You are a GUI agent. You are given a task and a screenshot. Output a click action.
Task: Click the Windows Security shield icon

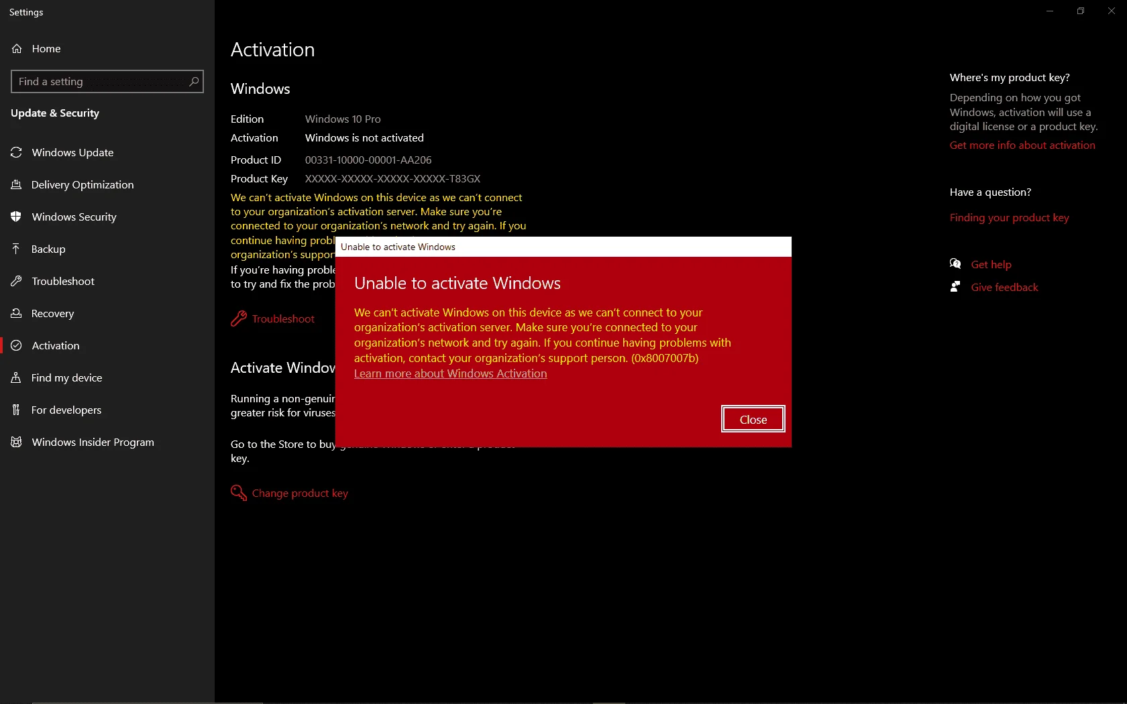coord(17,217)
